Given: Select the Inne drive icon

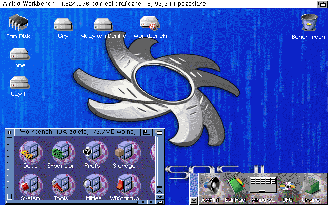Looking at the screenshot, I should click(x=19, y=53).
